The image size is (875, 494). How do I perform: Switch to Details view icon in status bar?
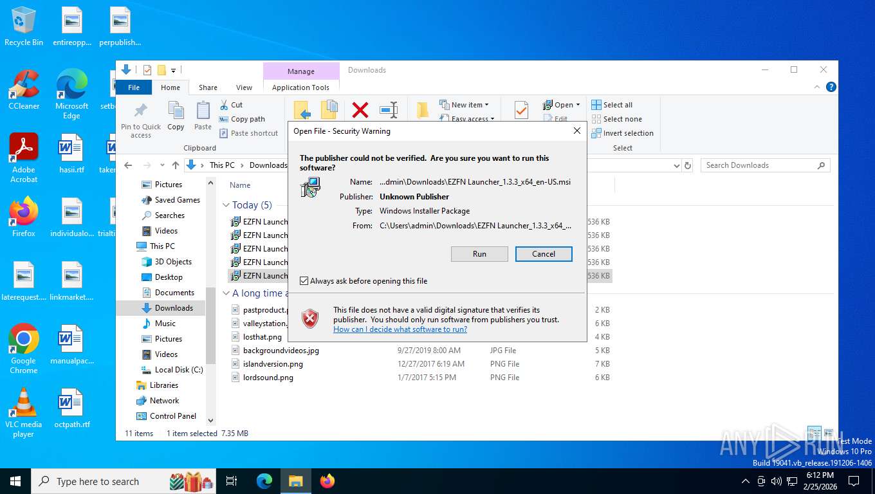(x=815, y=433)
